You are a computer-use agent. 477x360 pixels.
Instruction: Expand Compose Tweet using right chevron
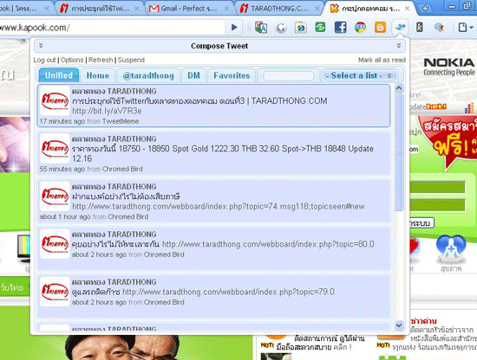tap(399, 46)
